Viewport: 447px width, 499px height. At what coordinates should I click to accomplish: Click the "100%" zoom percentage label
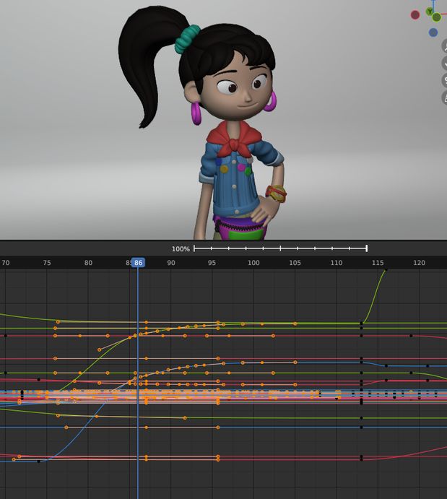pyautogui.click(x=181, y=249)
